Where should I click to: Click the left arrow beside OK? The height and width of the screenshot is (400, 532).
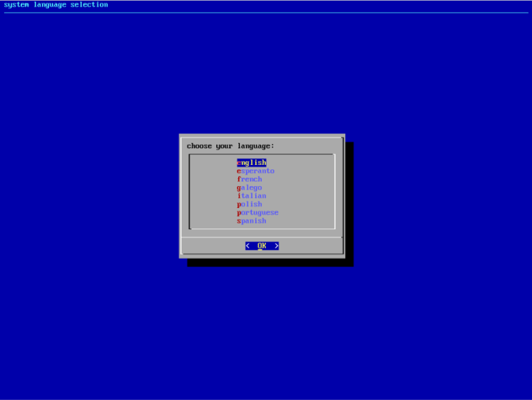click(x=248, y=245)
